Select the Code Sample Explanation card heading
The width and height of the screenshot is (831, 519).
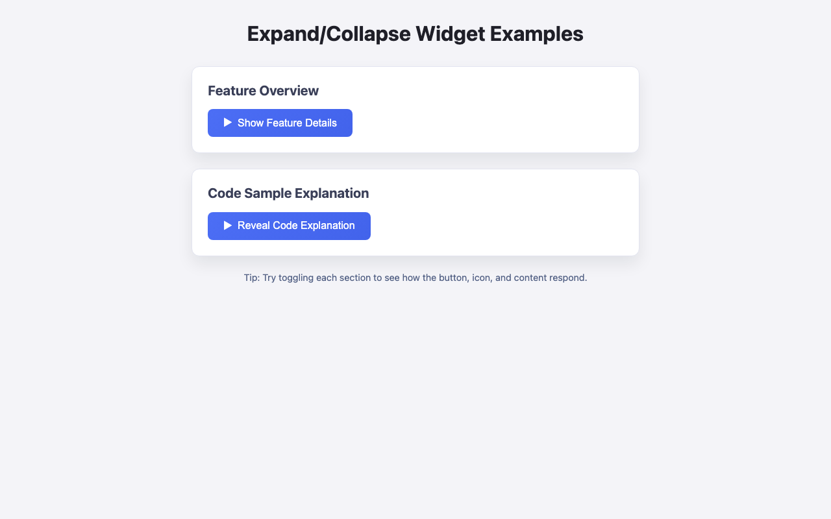[288, 193]
